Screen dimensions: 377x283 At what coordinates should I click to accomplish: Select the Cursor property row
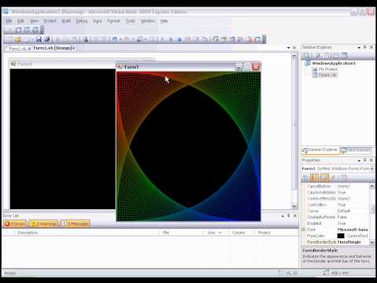coord(337,211)
